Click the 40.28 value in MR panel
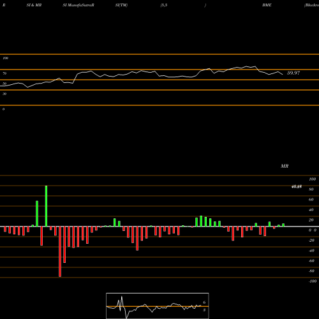Screen dimensions: 319x319 [297, 187]
